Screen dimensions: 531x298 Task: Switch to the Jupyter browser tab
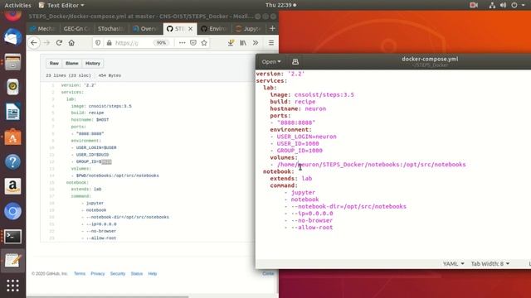click(249, 29)
